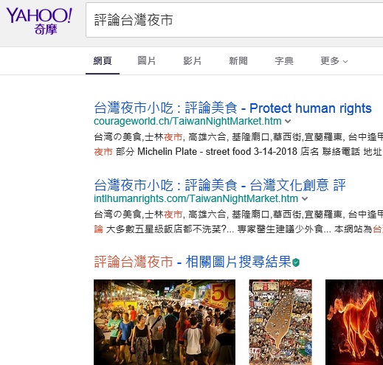Open the 字典 tab
This screenshot has height=365, width=383.
pyautogui.click(x=284, y=60)
